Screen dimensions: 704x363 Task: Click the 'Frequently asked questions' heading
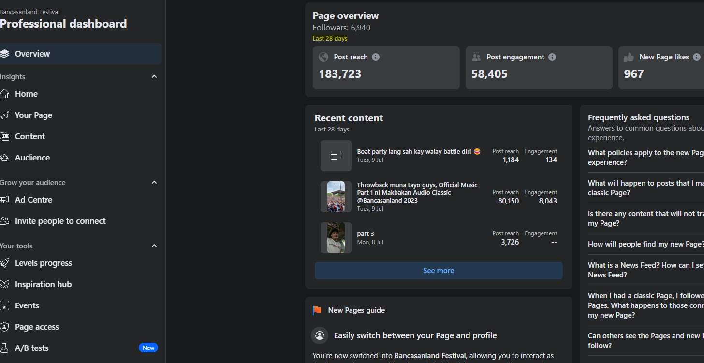click(639, 117)
